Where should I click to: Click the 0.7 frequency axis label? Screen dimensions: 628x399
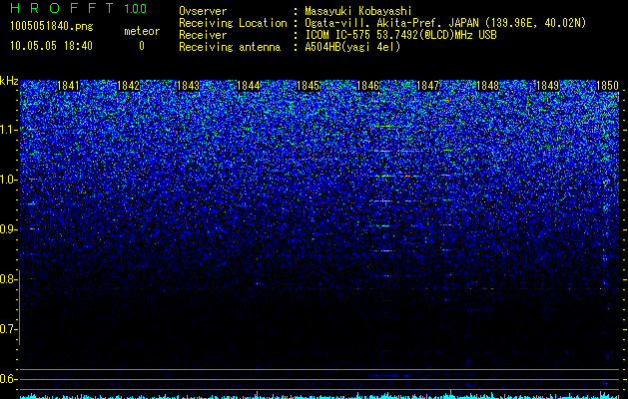(8, 329)
